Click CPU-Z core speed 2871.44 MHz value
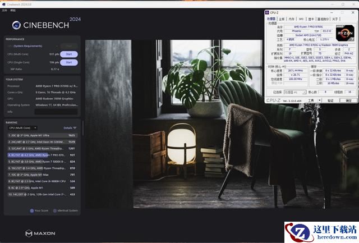The width and height of the screenshot is (359, 243). click(x=296, y=71)
